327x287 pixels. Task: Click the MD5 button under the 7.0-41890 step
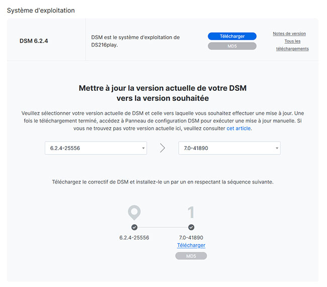(x=191, y=256)
